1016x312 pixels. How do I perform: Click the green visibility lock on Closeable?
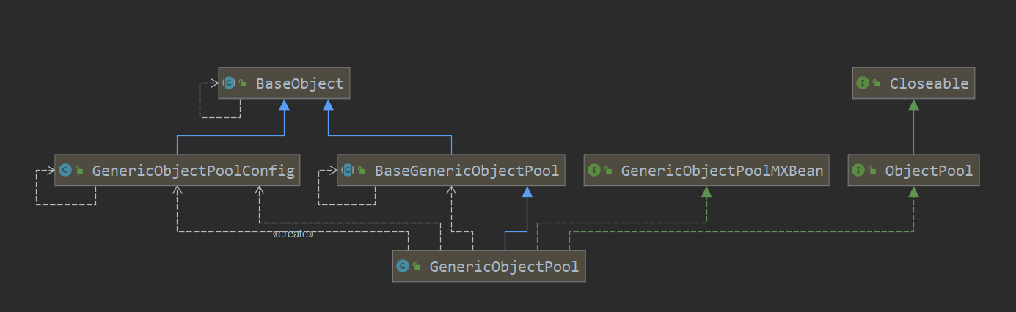pyautogui.click(x=877, y=83)
